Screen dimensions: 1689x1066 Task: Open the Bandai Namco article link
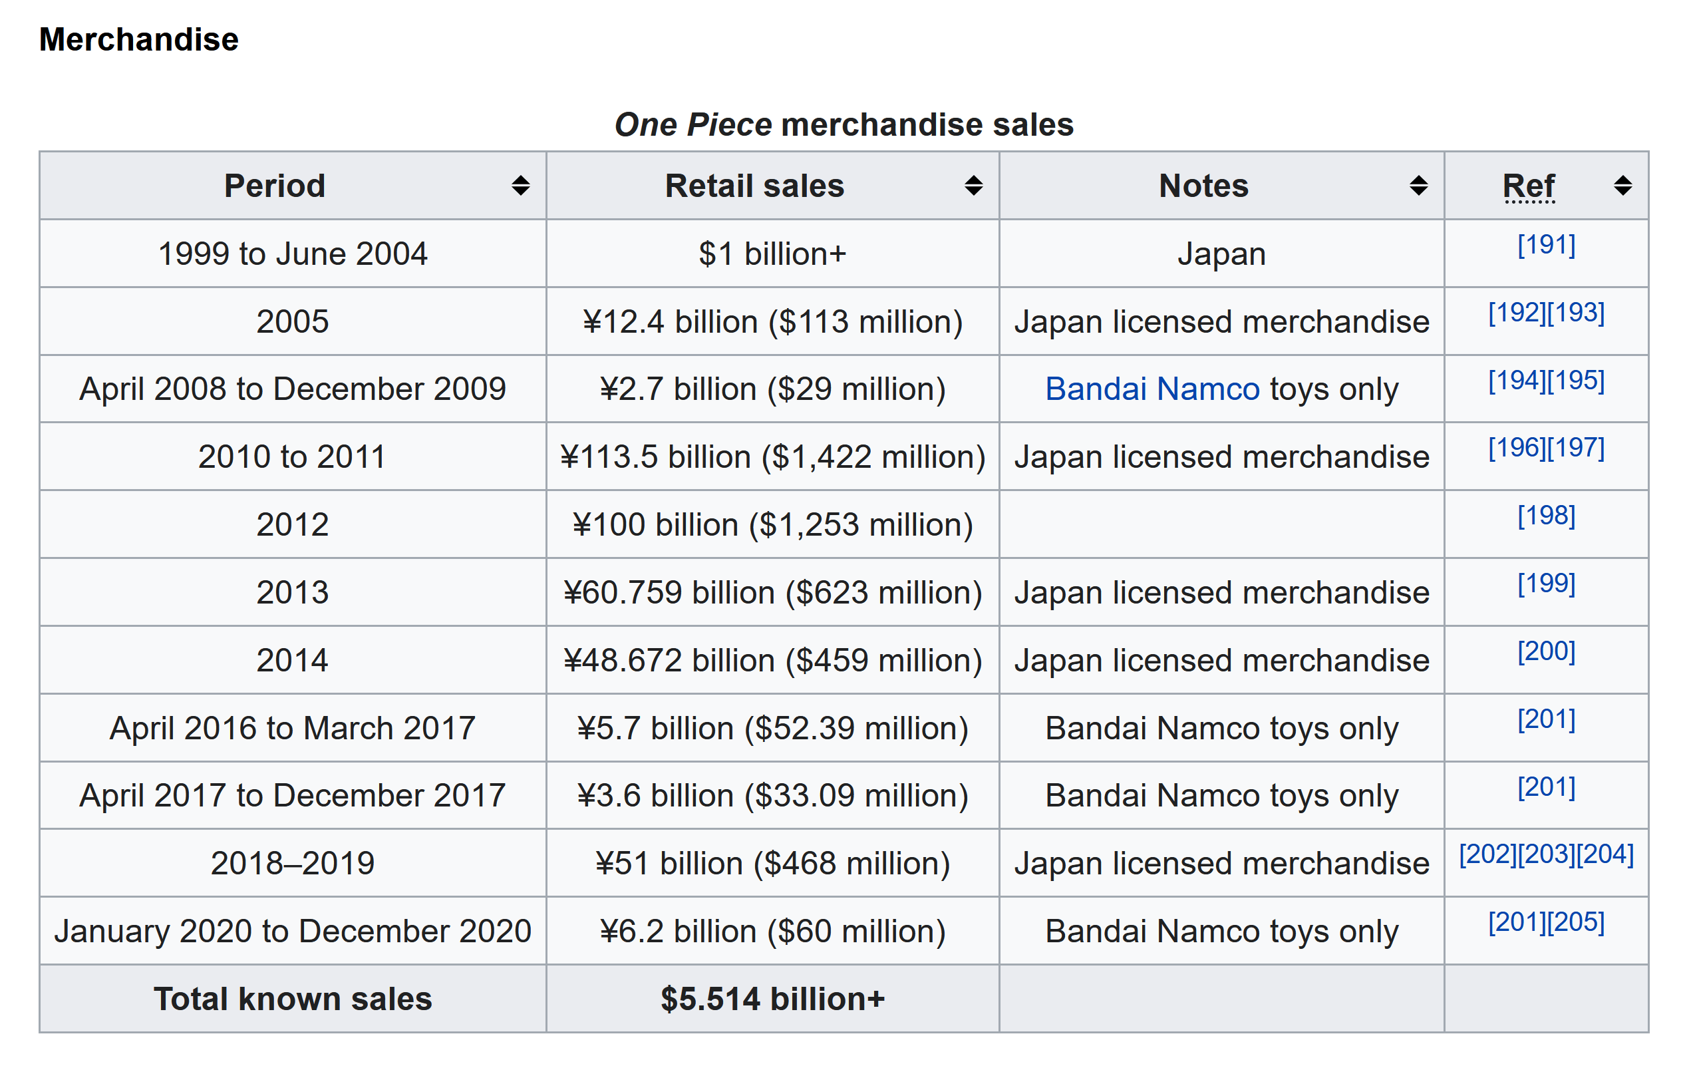coord(1152,388)
